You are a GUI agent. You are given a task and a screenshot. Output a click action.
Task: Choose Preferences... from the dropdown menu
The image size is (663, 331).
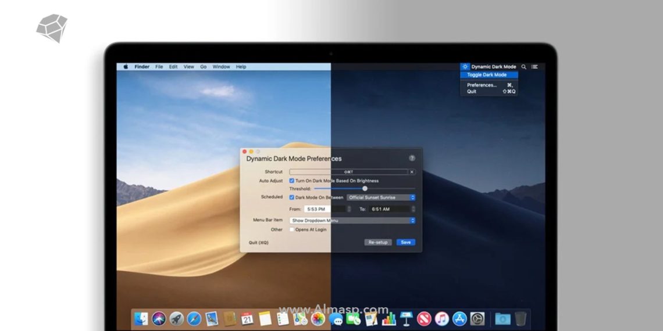coord(489,85)
